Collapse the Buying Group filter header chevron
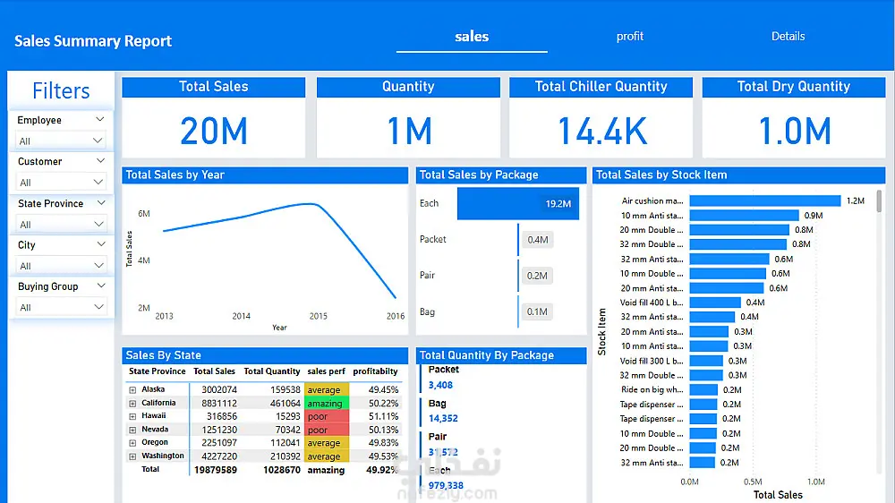 coord(101,286)
